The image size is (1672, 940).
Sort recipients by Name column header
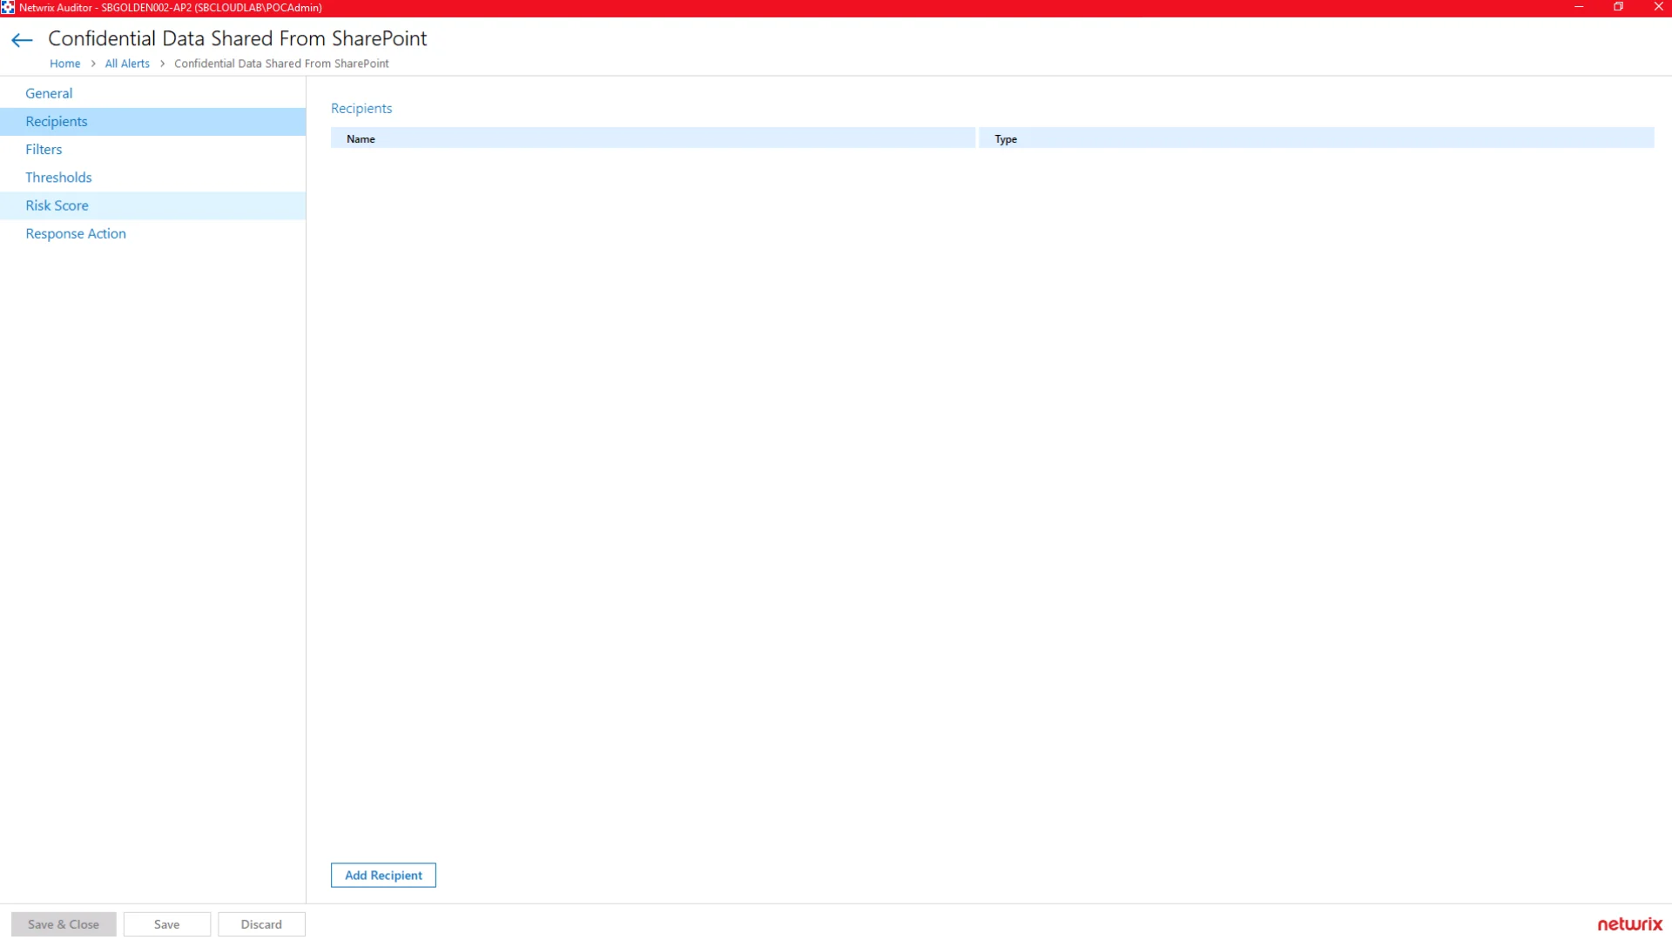pyautogui.click(x=653, y=138)
